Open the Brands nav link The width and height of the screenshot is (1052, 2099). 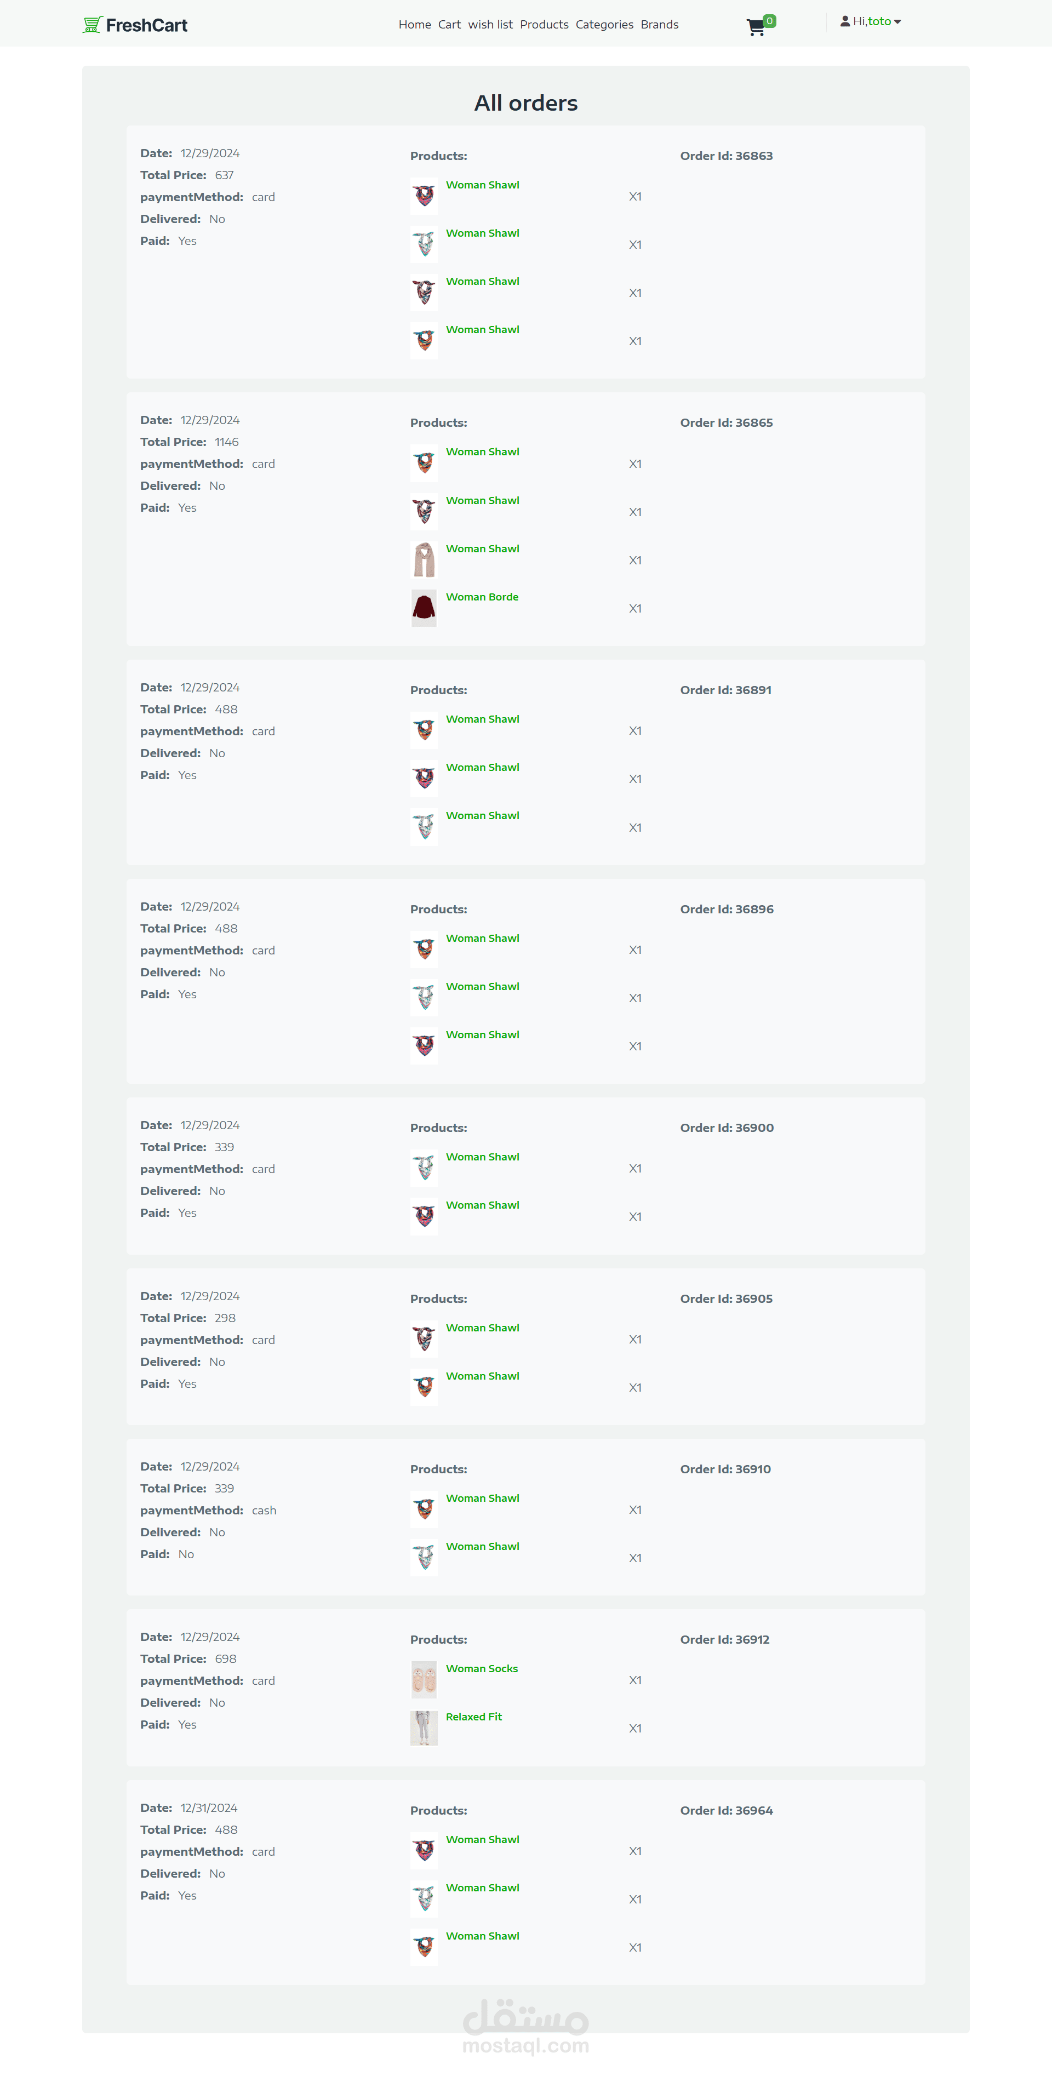659,25
